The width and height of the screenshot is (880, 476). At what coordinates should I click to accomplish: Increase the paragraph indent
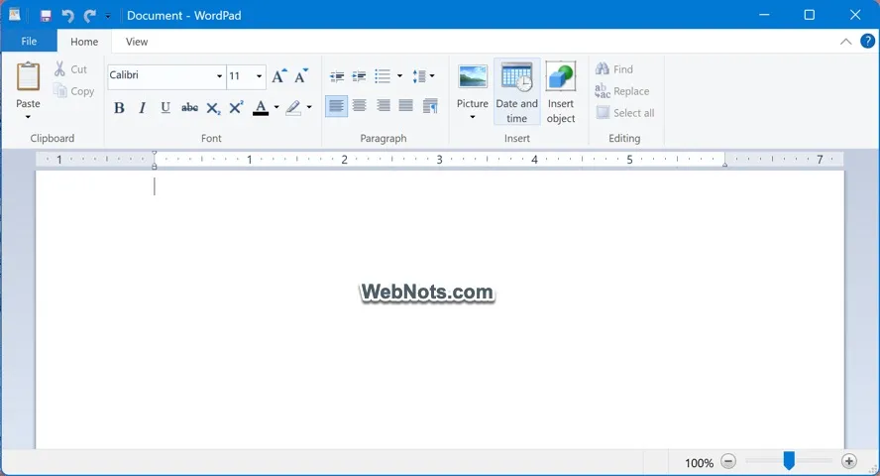tap(359, 76)
